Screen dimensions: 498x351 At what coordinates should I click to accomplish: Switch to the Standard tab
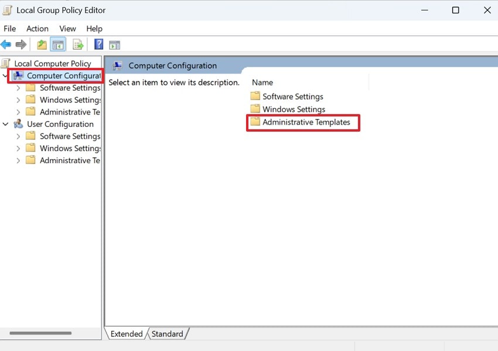point(168,334)
